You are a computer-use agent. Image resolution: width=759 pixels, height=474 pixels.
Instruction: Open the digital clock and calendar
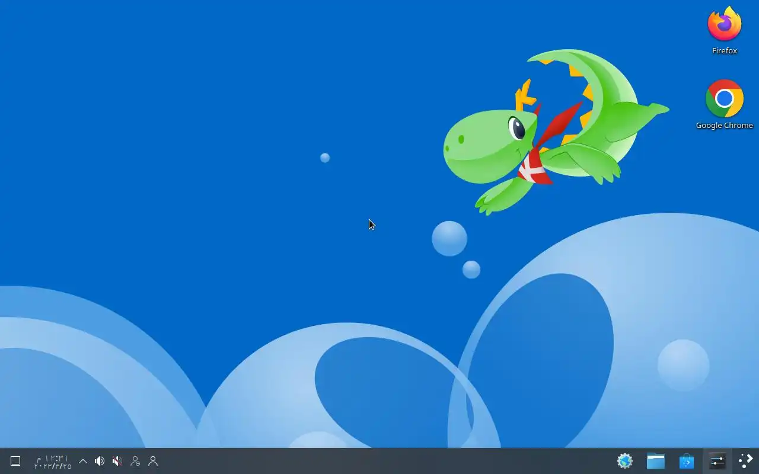(52, 462)
